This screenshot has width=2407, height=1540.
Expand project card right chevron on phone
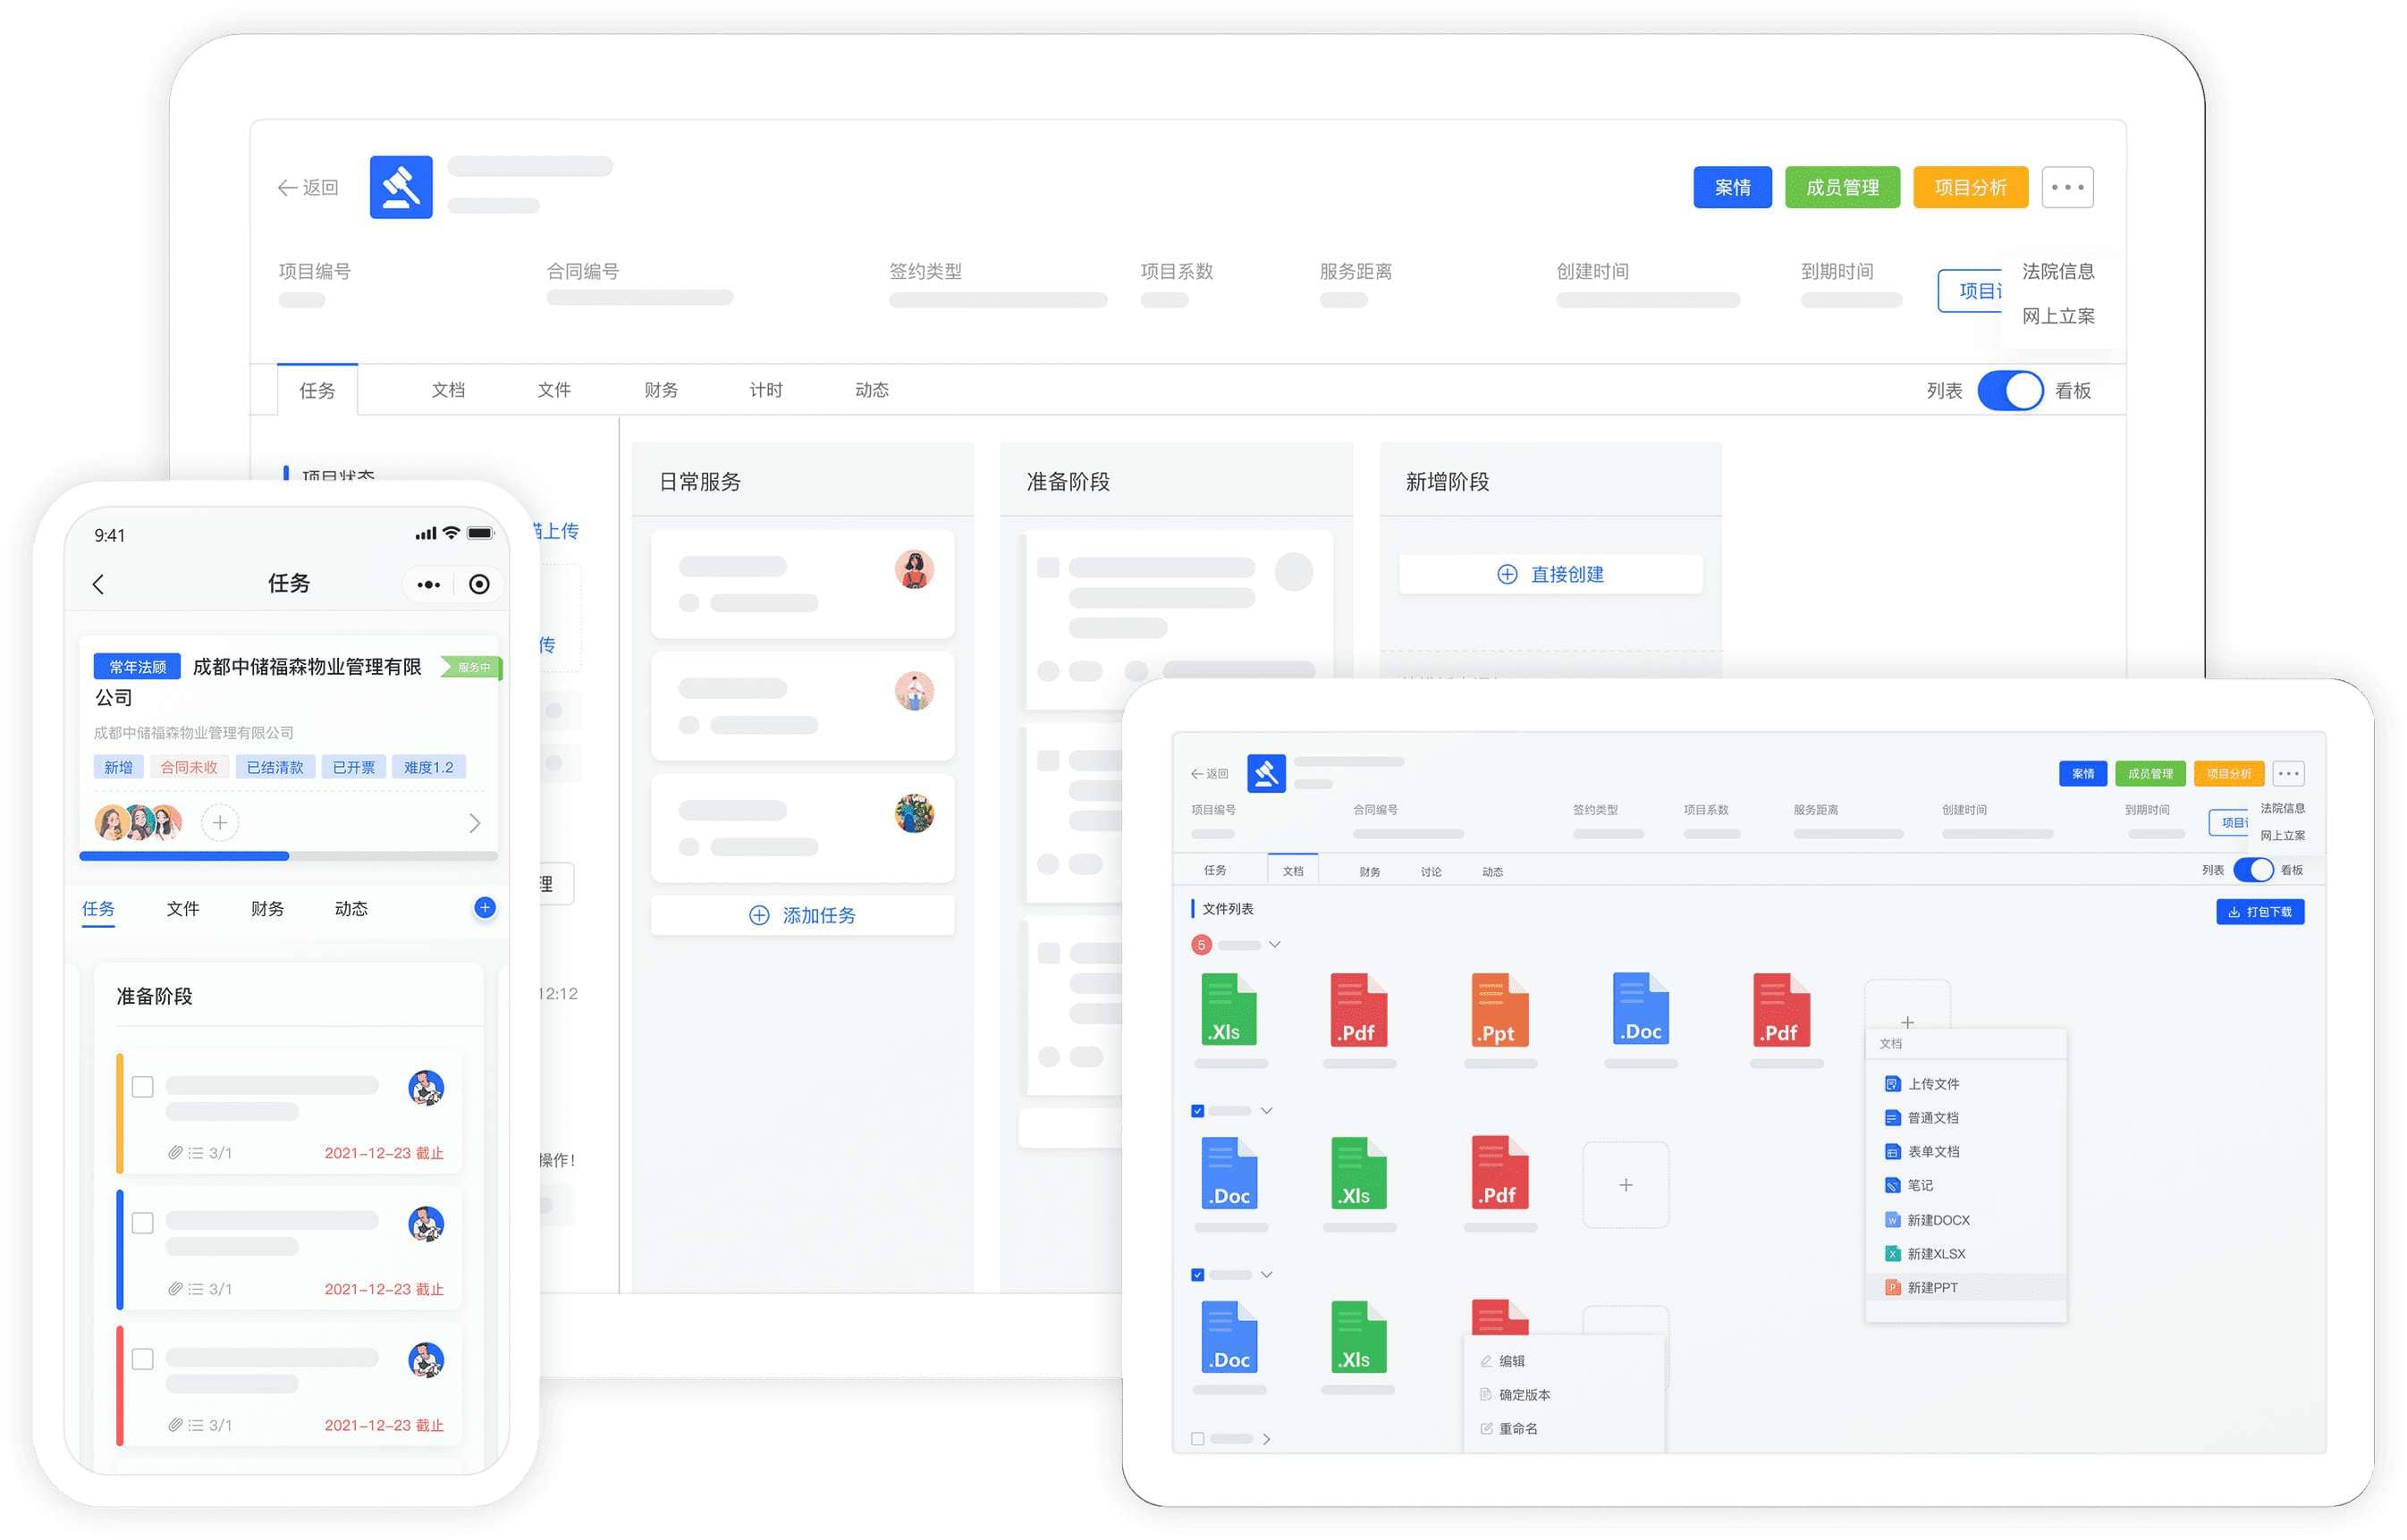tap(474, 822)
